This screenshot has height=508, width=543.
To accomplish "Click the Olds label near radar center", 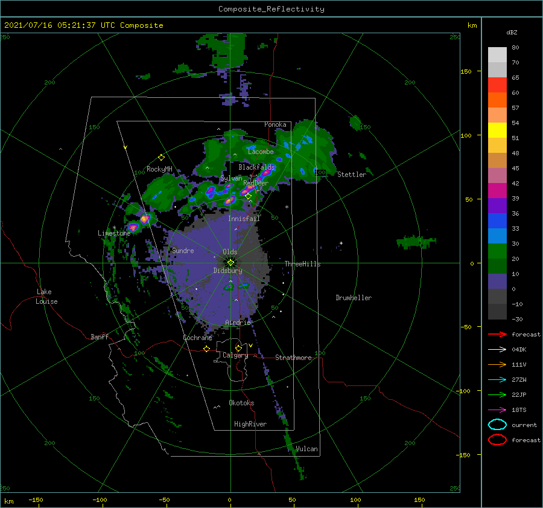I will pos(230,252).
